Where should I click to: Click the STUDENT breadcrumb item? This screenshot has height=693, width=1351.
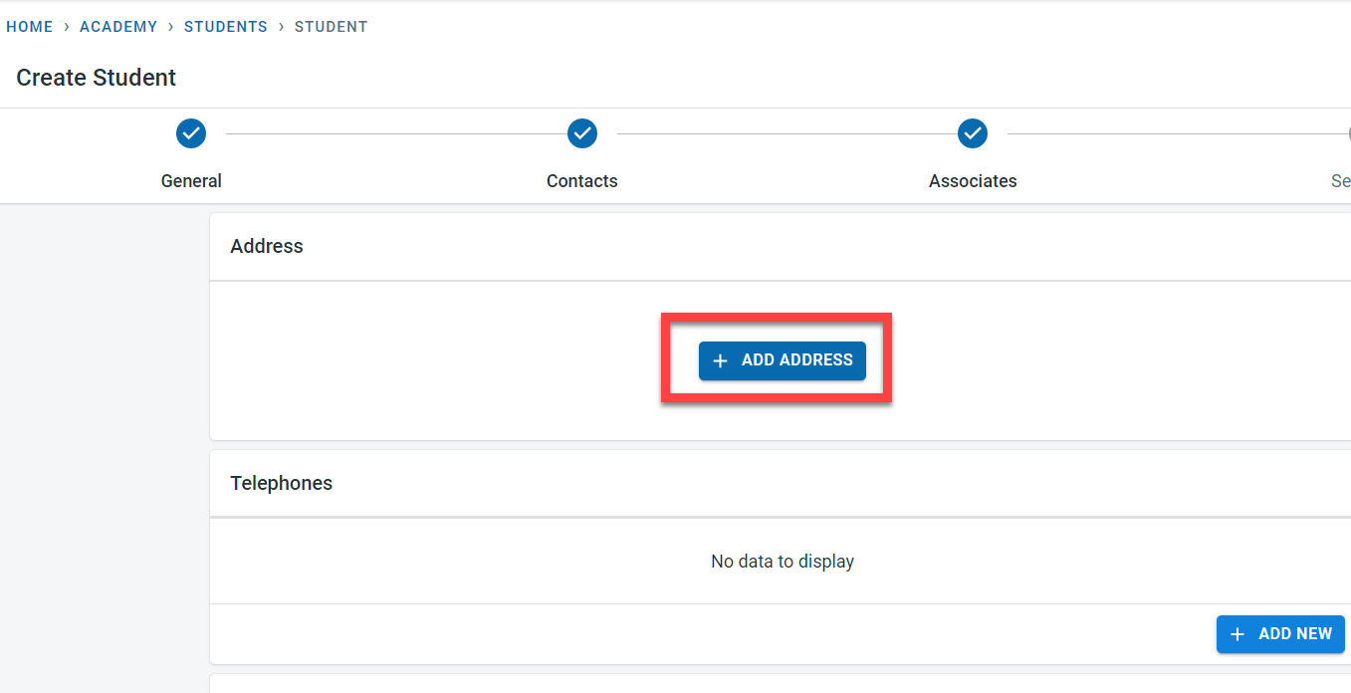click(332, 27)
